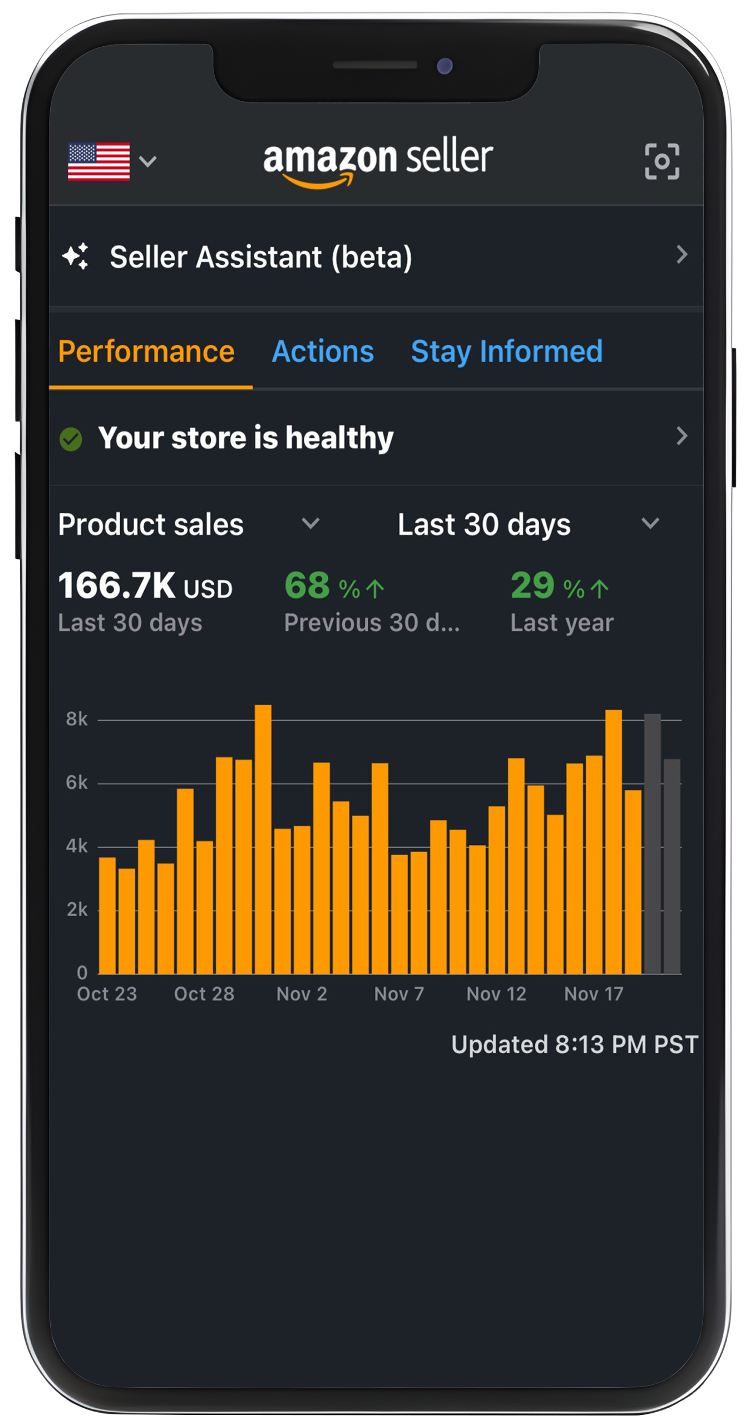
Task: Tap the tallest orange bar near Nov 2
Action: tap(263, 841)
